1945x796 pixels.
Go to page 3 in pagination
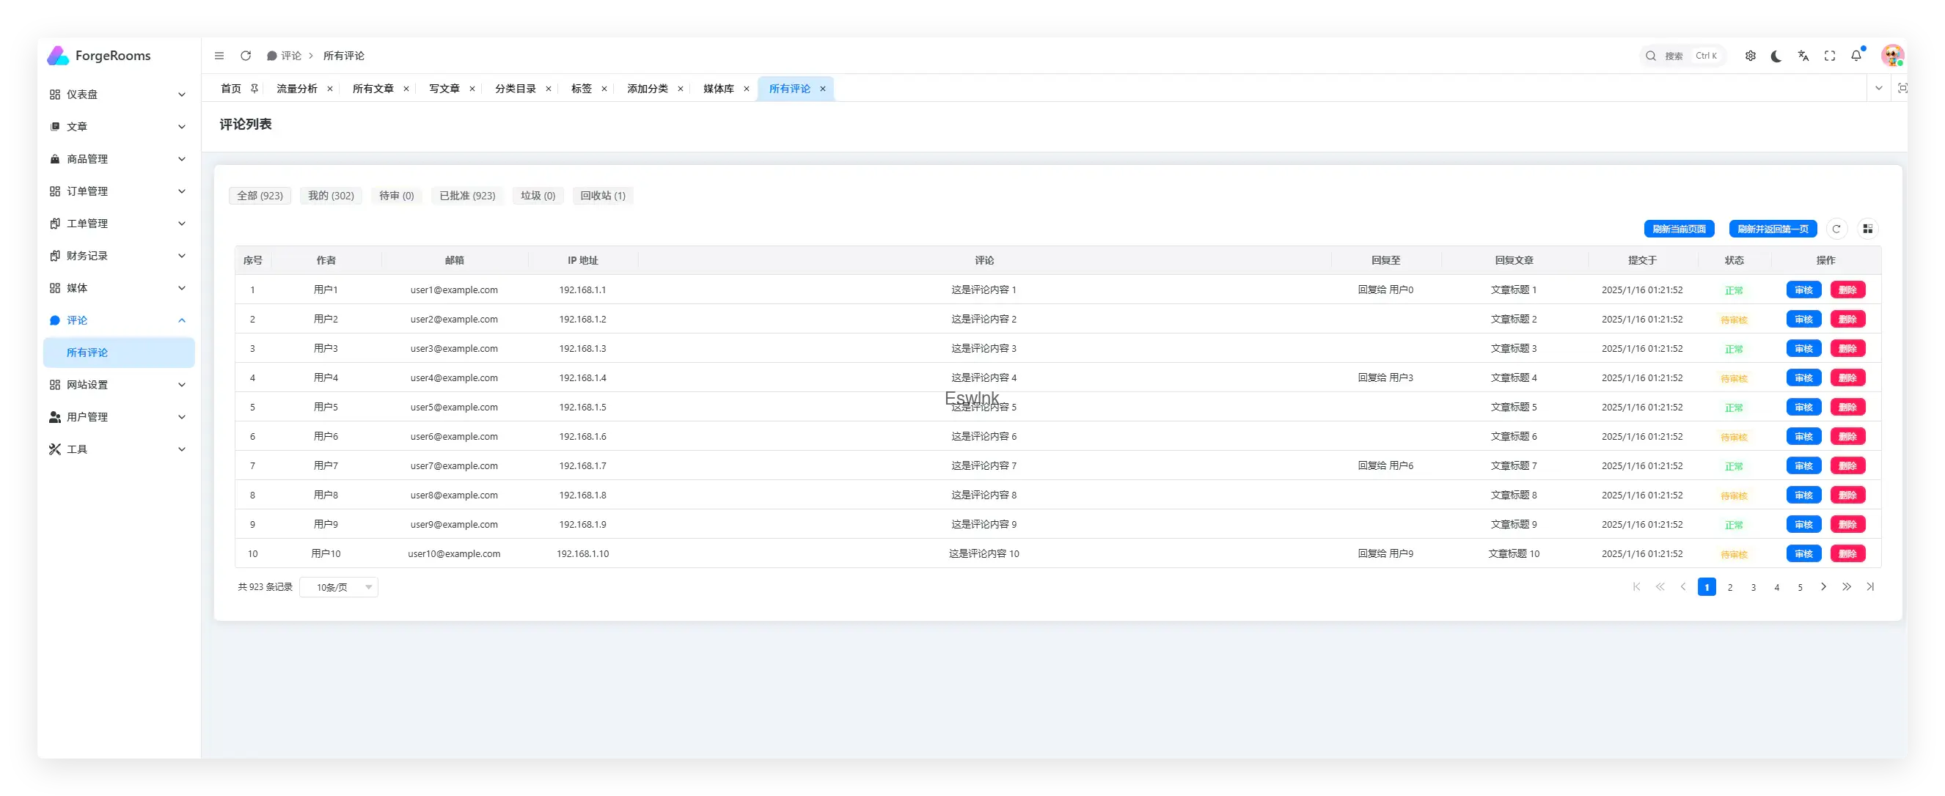coord(1754,587)
